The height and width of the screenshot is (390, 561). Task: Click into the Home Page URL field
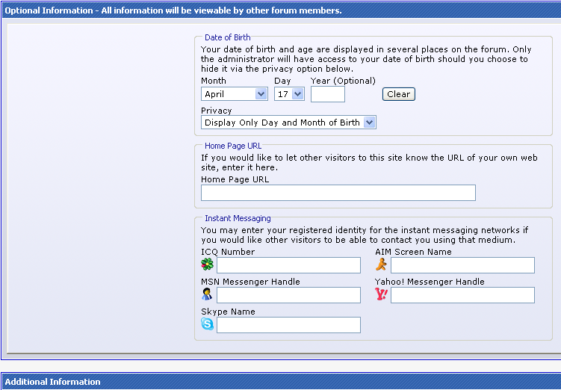[x=338, y=193]
